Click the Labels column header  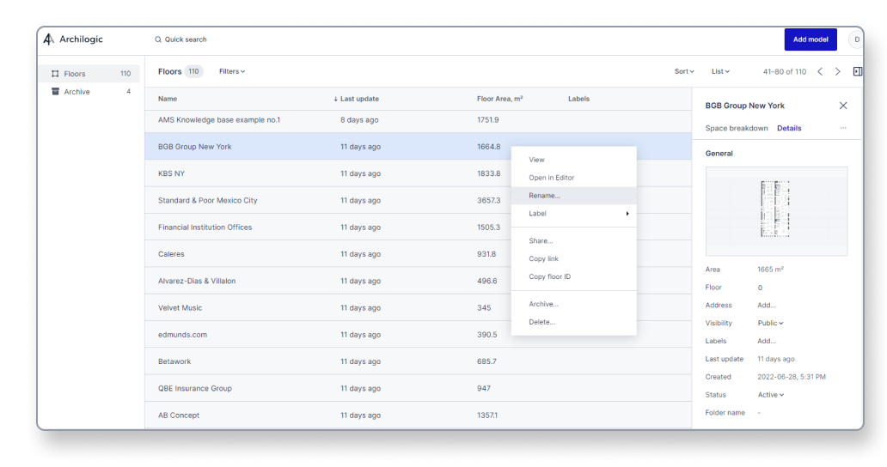[x=578, y=99]
